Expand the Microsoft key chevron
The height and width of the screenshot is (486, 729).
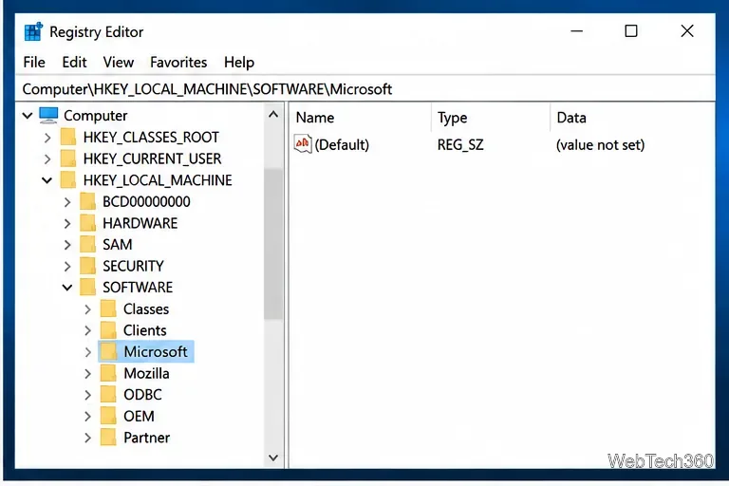(88, 352)
